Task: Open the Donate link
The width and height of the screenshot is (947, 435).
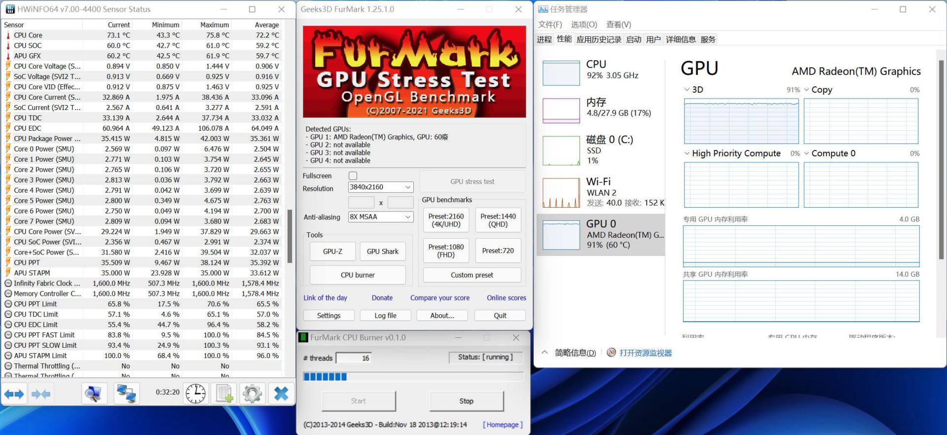Action: [x=382, y=298]
